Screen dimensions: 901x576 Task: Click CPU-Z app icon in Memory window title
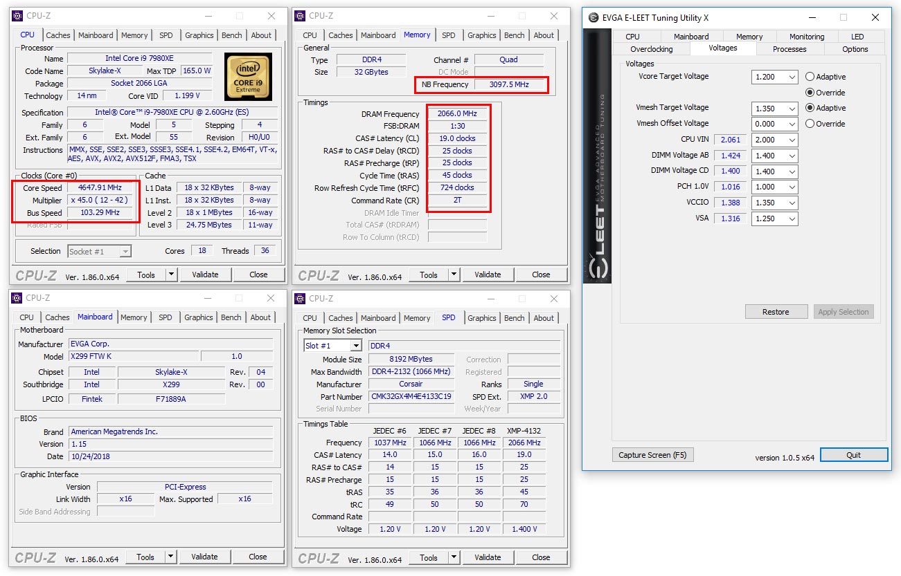(299, 16)
